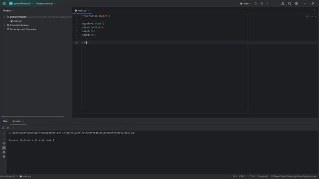This screenshot has width=319, height=179.
Task: Open the Python interpreter selector in status bar
Action: pyautogui.click(x=294, y=177)
